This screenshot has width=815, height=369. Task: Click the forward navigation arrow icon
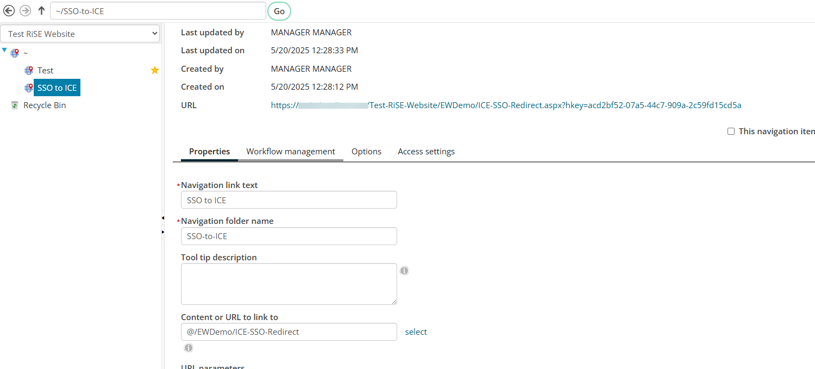coord(25,11)
